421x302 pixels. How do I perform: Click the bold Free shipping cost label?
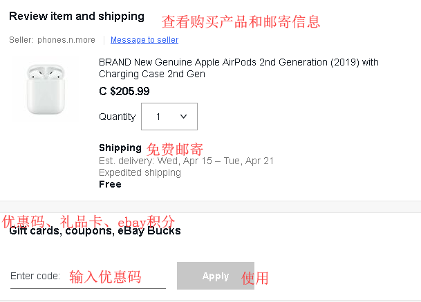coord(110,184)
